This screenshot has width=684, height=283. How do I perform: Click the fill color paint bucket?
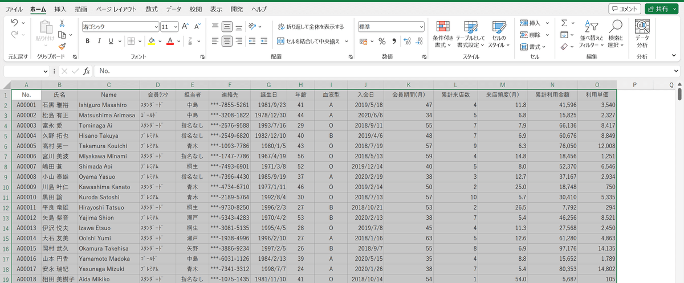(x=151, y=41)
